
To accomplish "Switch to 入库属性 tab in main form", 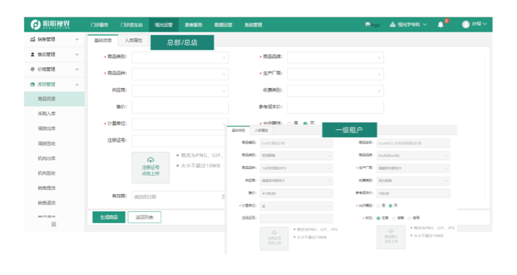I will tap(134, 41).
